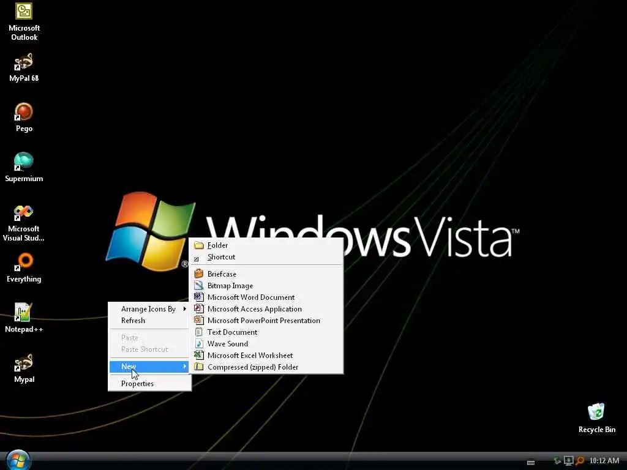Create a new Microsoft Excel Worksheet
This screenshot has width=627, height=470.
coord(266,356)
